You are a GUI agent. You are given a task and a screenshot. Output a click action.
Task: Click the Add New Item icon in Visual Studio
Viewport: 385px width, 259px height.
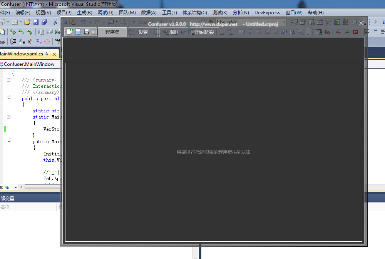15,22
